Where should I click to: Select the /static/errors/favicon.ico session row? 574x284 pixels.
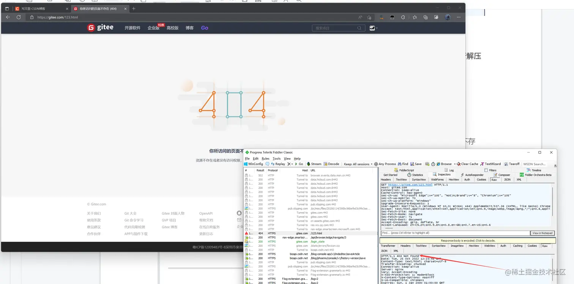coord(311,246)
